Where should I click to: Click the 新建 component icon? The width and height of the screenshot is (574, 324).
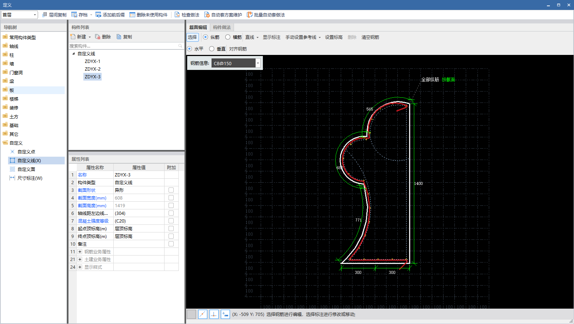[x=73, y=37]
